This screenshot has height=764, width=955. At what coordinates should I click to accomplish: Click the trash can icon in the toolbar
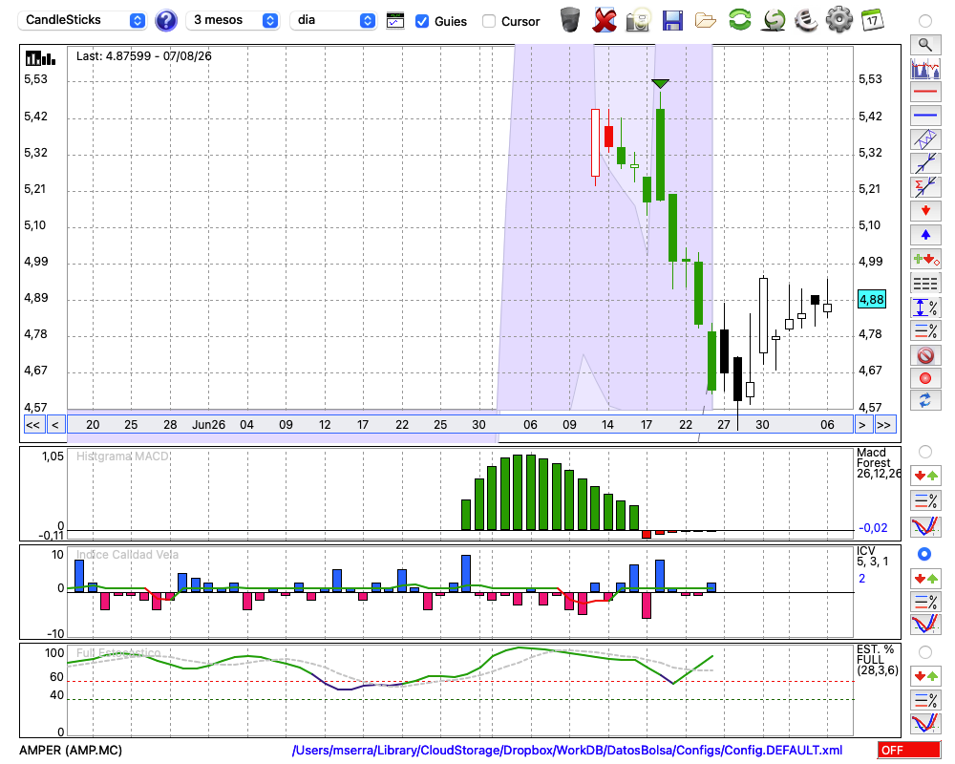[x=570, y=20]
